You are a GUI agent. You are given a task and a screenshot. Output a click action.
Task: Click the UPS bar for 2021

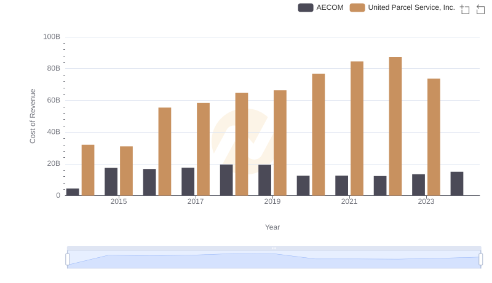coord(357,129)
